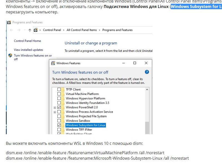Select the Windows Sandbox feature

point(78,121)
